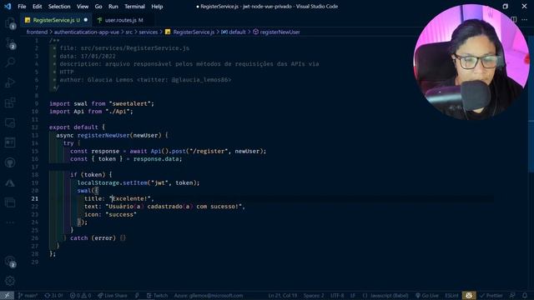This screenshot has height=300, width=534.
Task: Click the symbol icon before registerNewUser breadcrumb
Action: [x=255, y=32]
